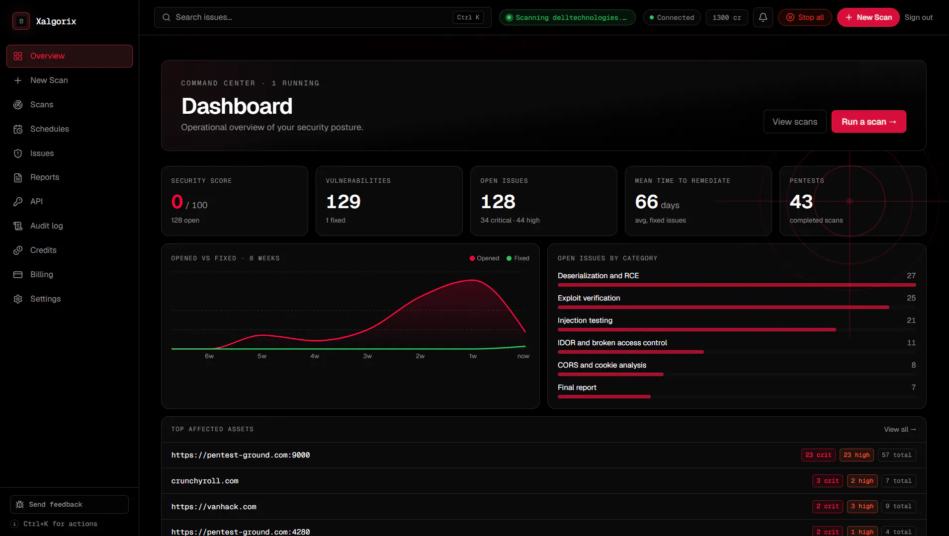
Task: Click the View scans button
Action: pyautogui.click(x=795, y=122)
